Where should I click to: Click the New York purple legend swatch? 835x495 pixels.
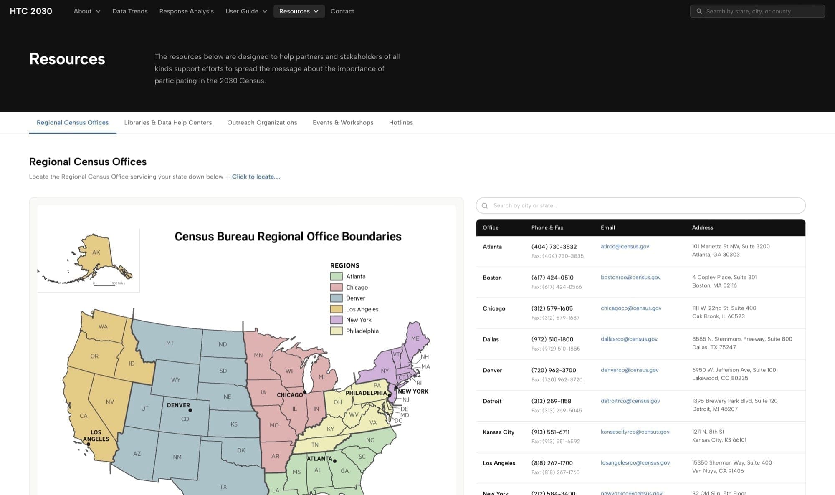click(337, 320)
